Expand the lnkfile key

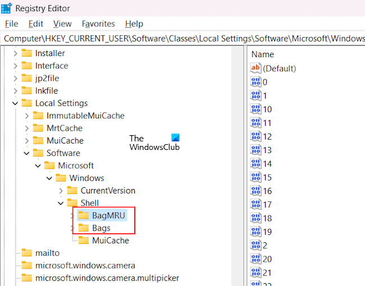(x=15, y=91)
